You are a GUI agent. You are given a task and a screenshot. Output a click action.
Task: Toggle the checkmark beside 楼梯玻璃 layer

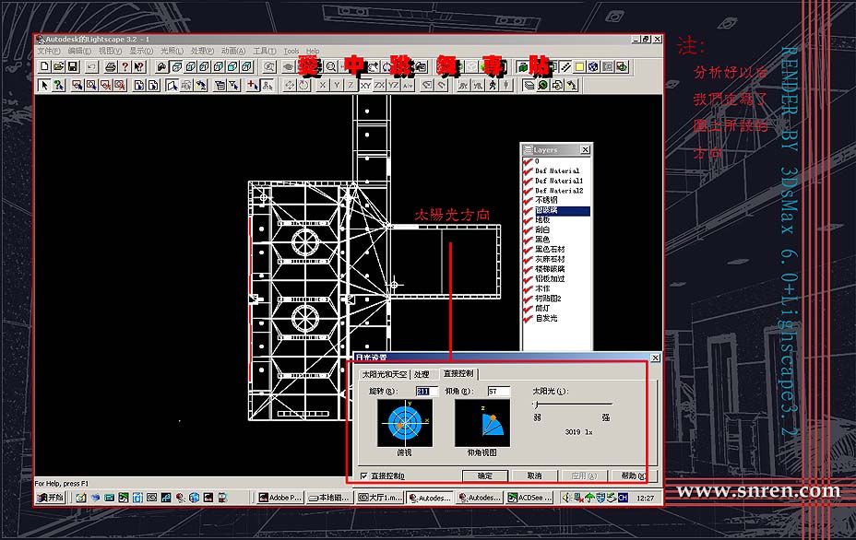528,269
